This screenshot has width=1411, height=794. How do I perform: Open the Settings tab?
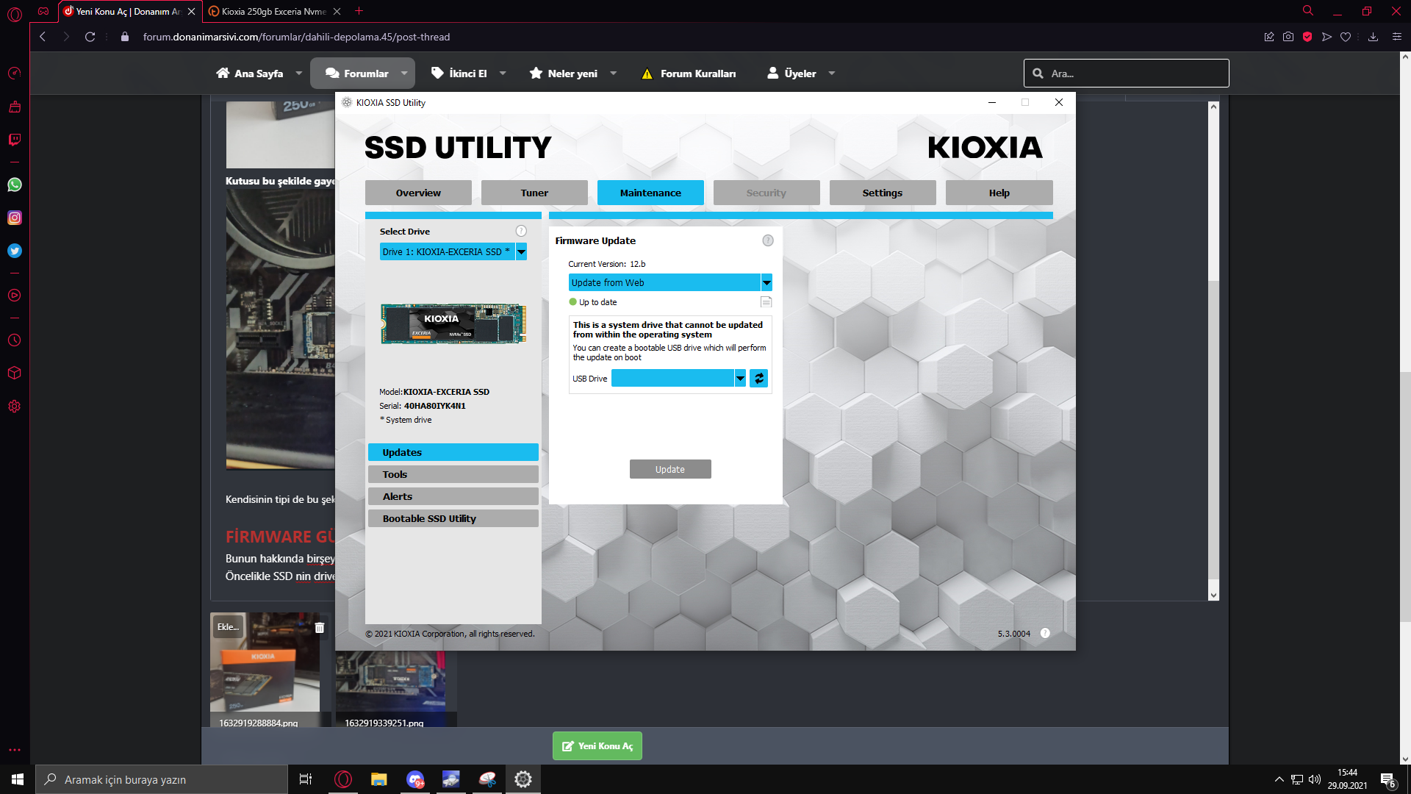point(882,193)
